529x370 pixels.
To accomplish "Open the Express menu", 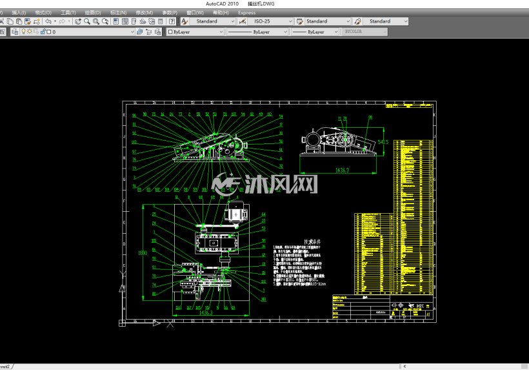I will (246, 13).
